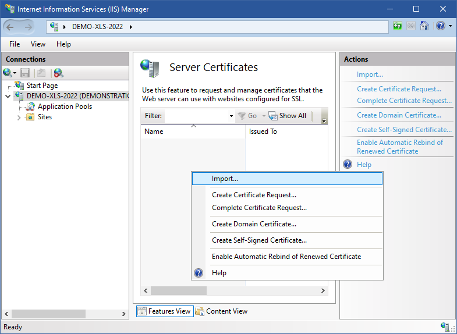Choose Import... from the context menu
457x334 pixels.
287,179
